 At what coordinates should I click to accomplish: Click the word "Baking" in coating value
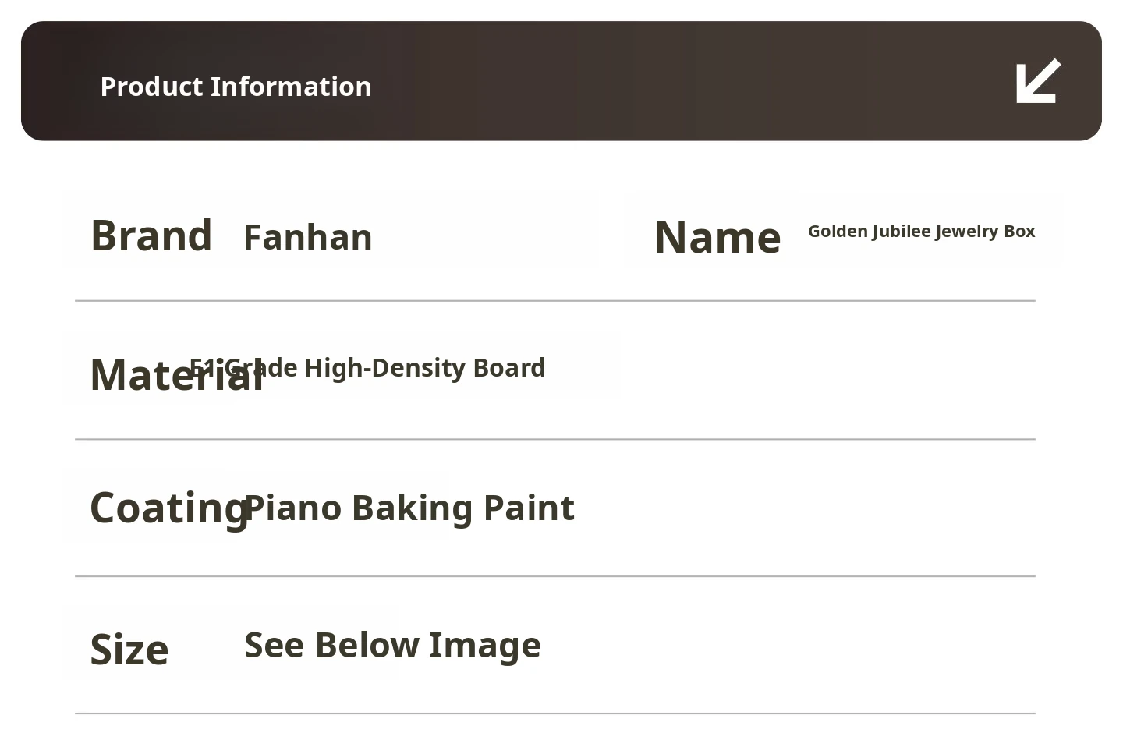point(413,508)
